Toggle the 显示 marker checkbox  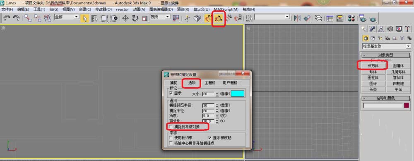[x=171, y=94]
